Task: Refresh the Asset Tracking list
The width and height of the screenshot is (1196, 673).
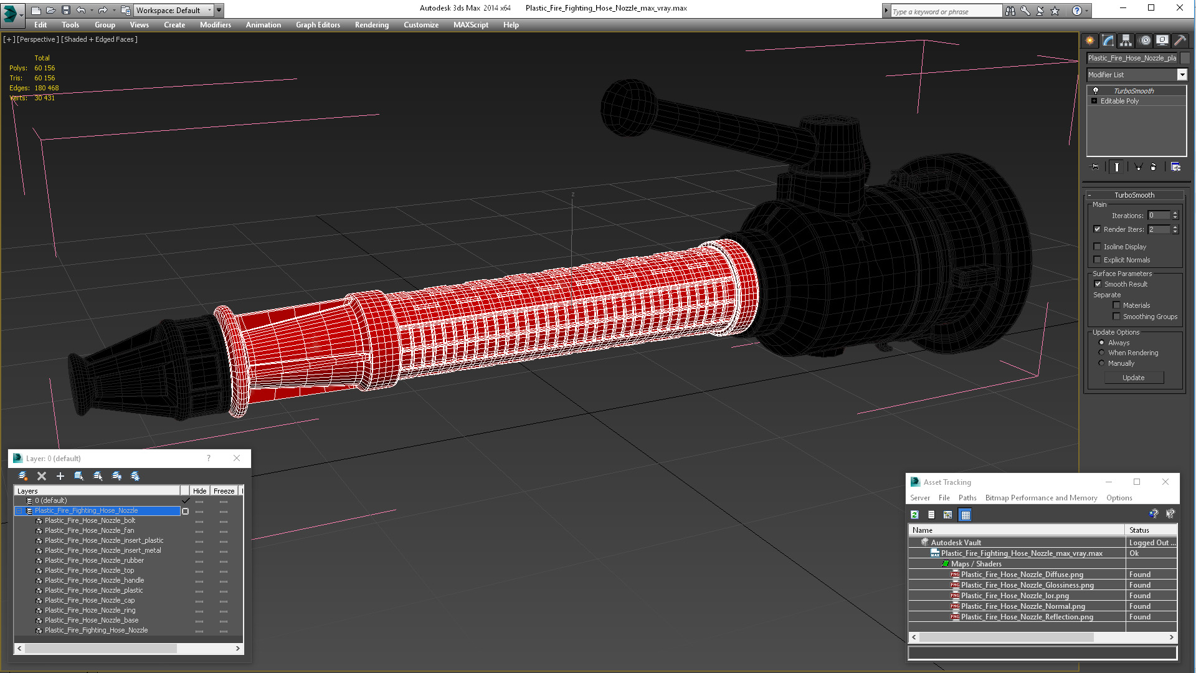Action: pyautogui.click(x=914, y=515)
